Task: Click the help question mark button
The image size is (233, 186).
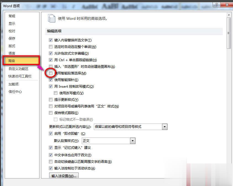Action: click(217, 5)
